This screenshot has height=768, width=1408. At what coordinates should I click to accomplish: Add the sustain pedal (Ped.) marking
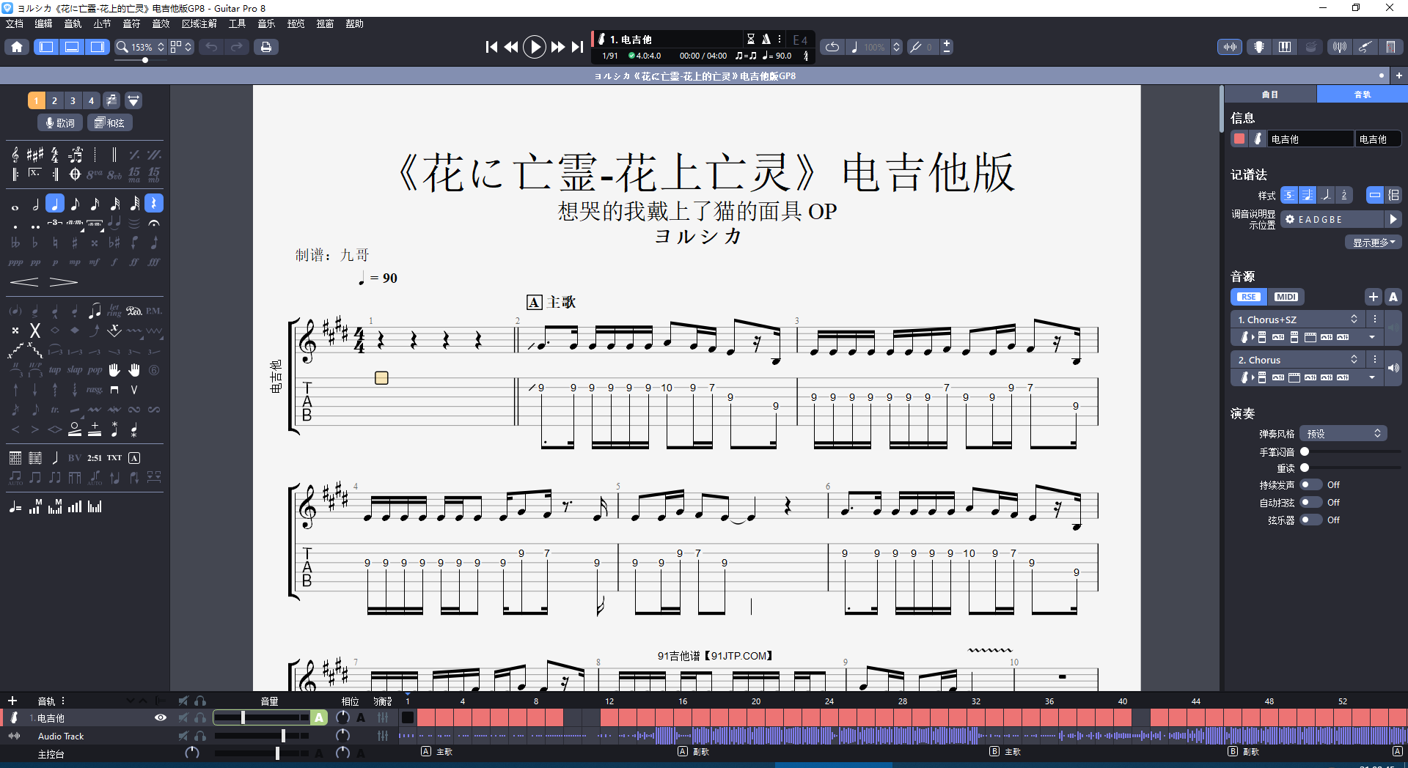[134, 311]
